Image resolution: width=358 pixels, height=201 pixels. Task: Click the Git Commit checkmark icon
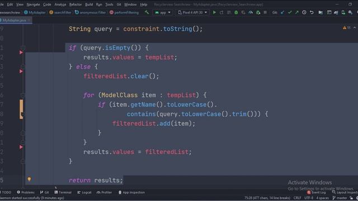coord(290,12)
